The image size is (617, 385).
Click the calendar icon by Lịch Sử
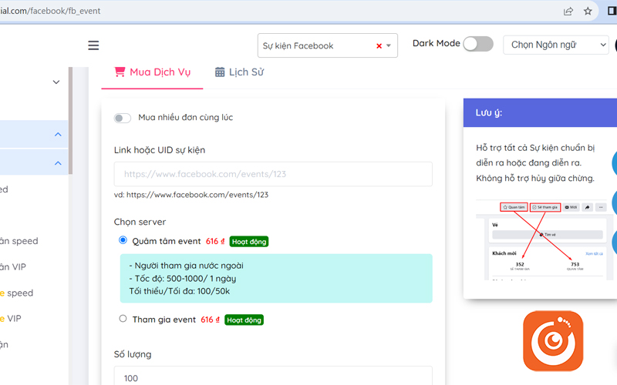pyautogui.click(x=220, y=72)
